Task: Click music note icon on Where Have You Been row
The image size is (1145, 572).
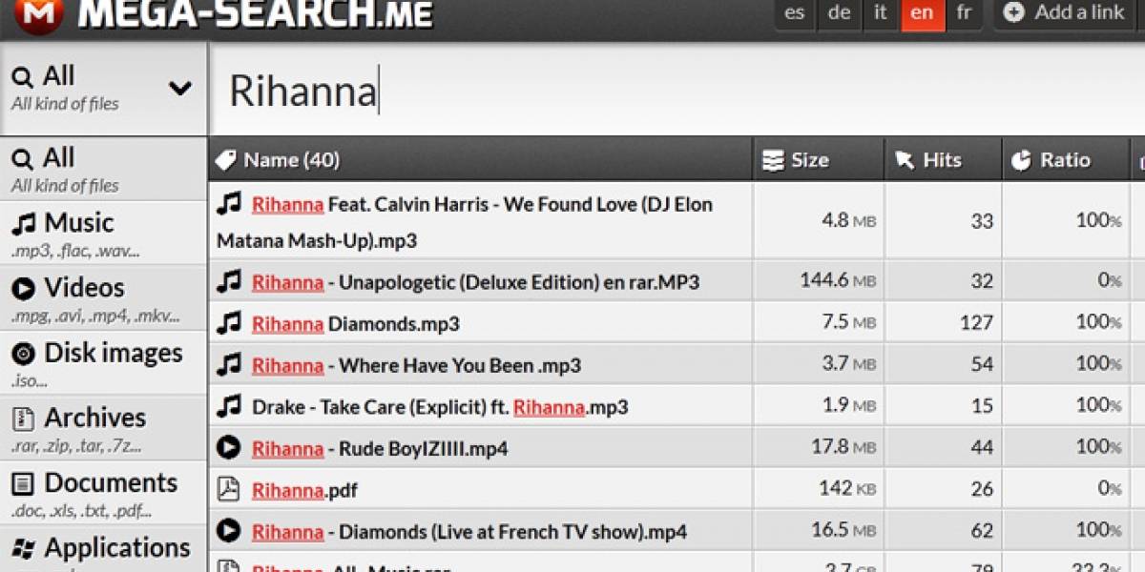Action: pos(229,364)
